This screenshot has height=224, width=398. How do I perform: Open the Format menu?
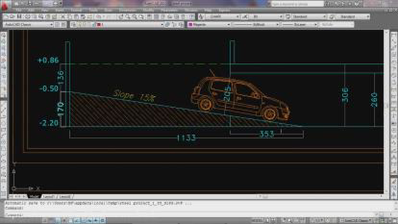pos(76,11)
